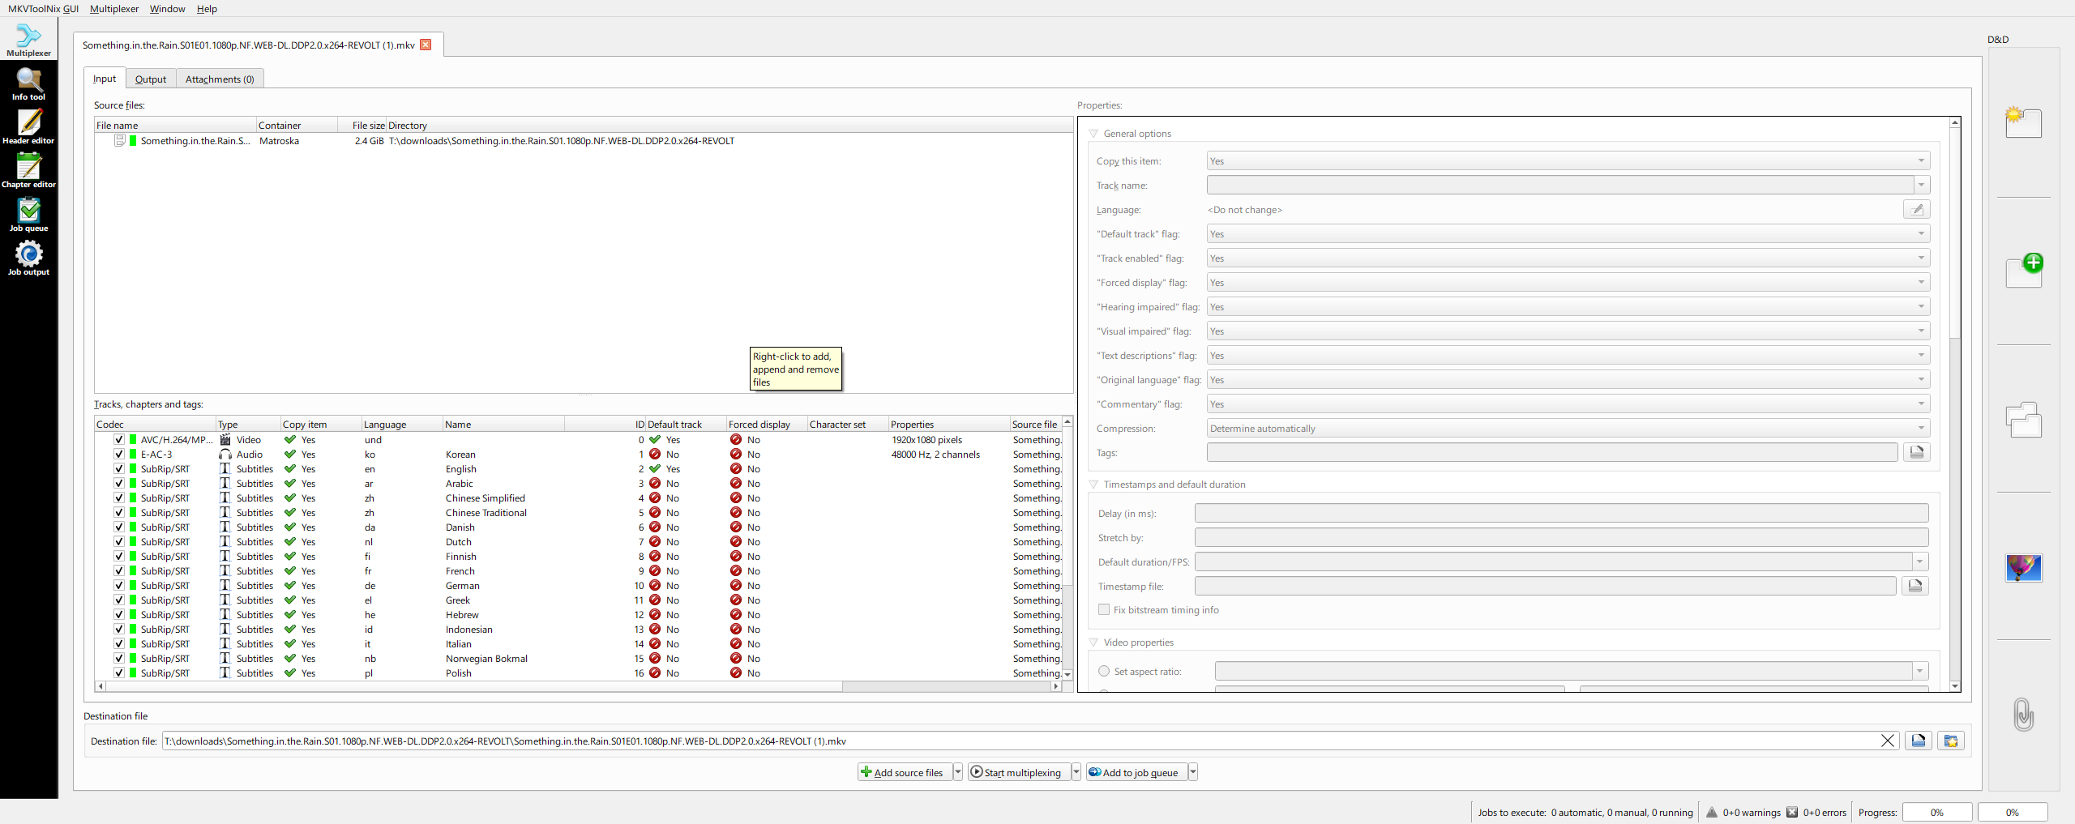Viewport: 2075px width, 824px height.
Task: Uncheck the E-AC-3 audio track checkbox
Action: point(119,454)
